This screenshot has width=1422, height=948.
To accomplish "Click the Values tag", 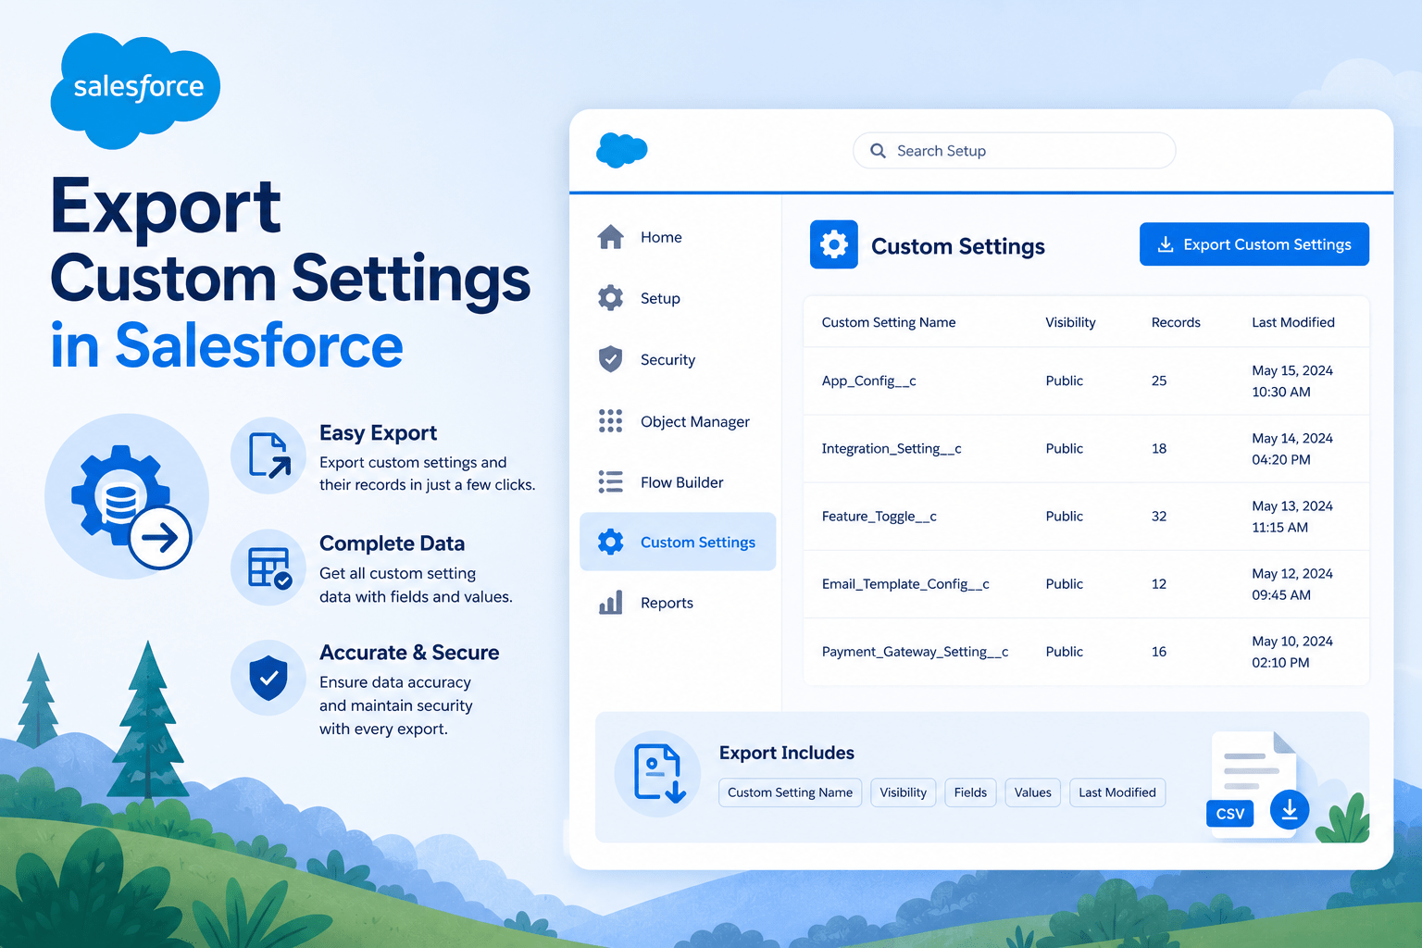I will (x=1032, y=792).
